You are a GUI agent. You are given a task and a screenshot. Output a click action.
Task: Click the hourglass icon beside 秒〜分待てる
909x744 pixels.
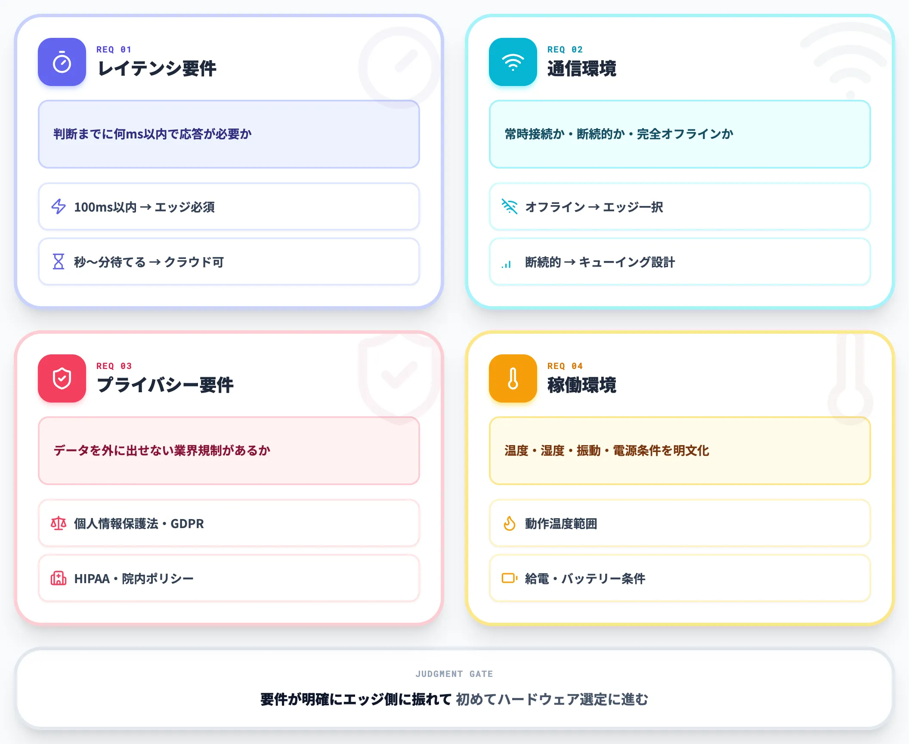pos(59,261)
